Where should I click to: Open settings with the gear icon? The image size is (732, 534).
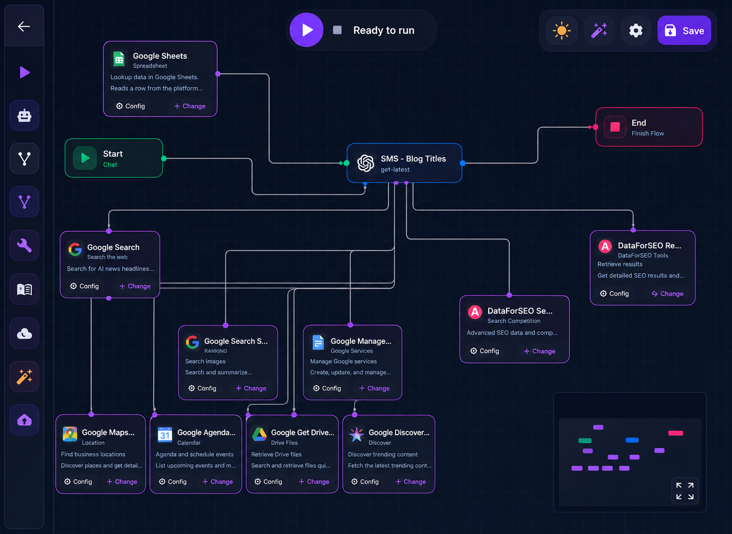click(x=636, y=31)
